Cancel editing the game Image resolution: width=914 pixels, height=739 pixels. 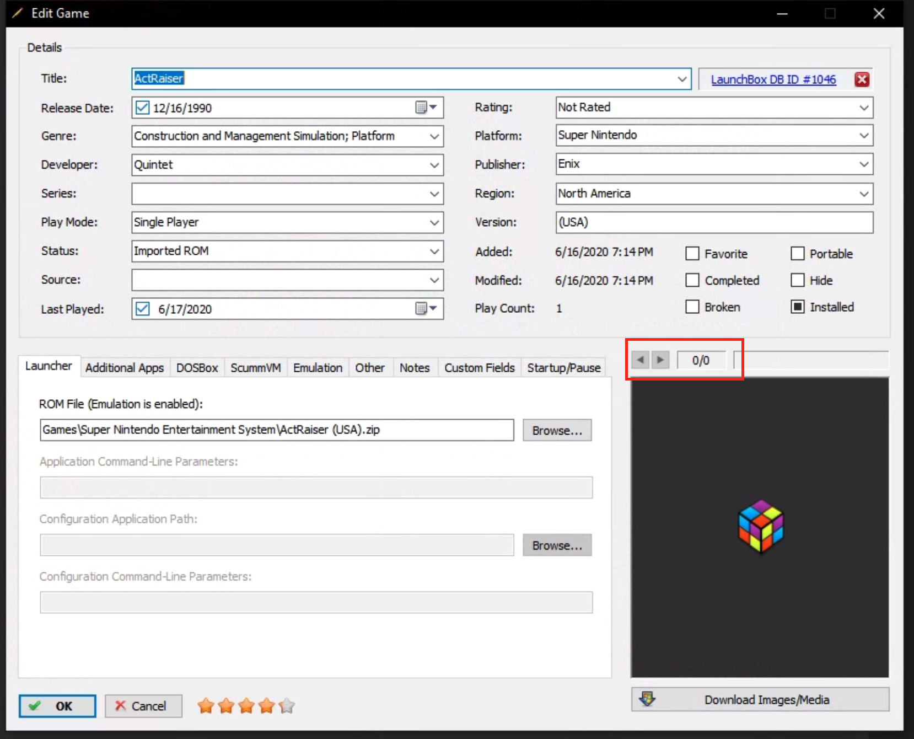pyautogui.click(x=143, y=706)
